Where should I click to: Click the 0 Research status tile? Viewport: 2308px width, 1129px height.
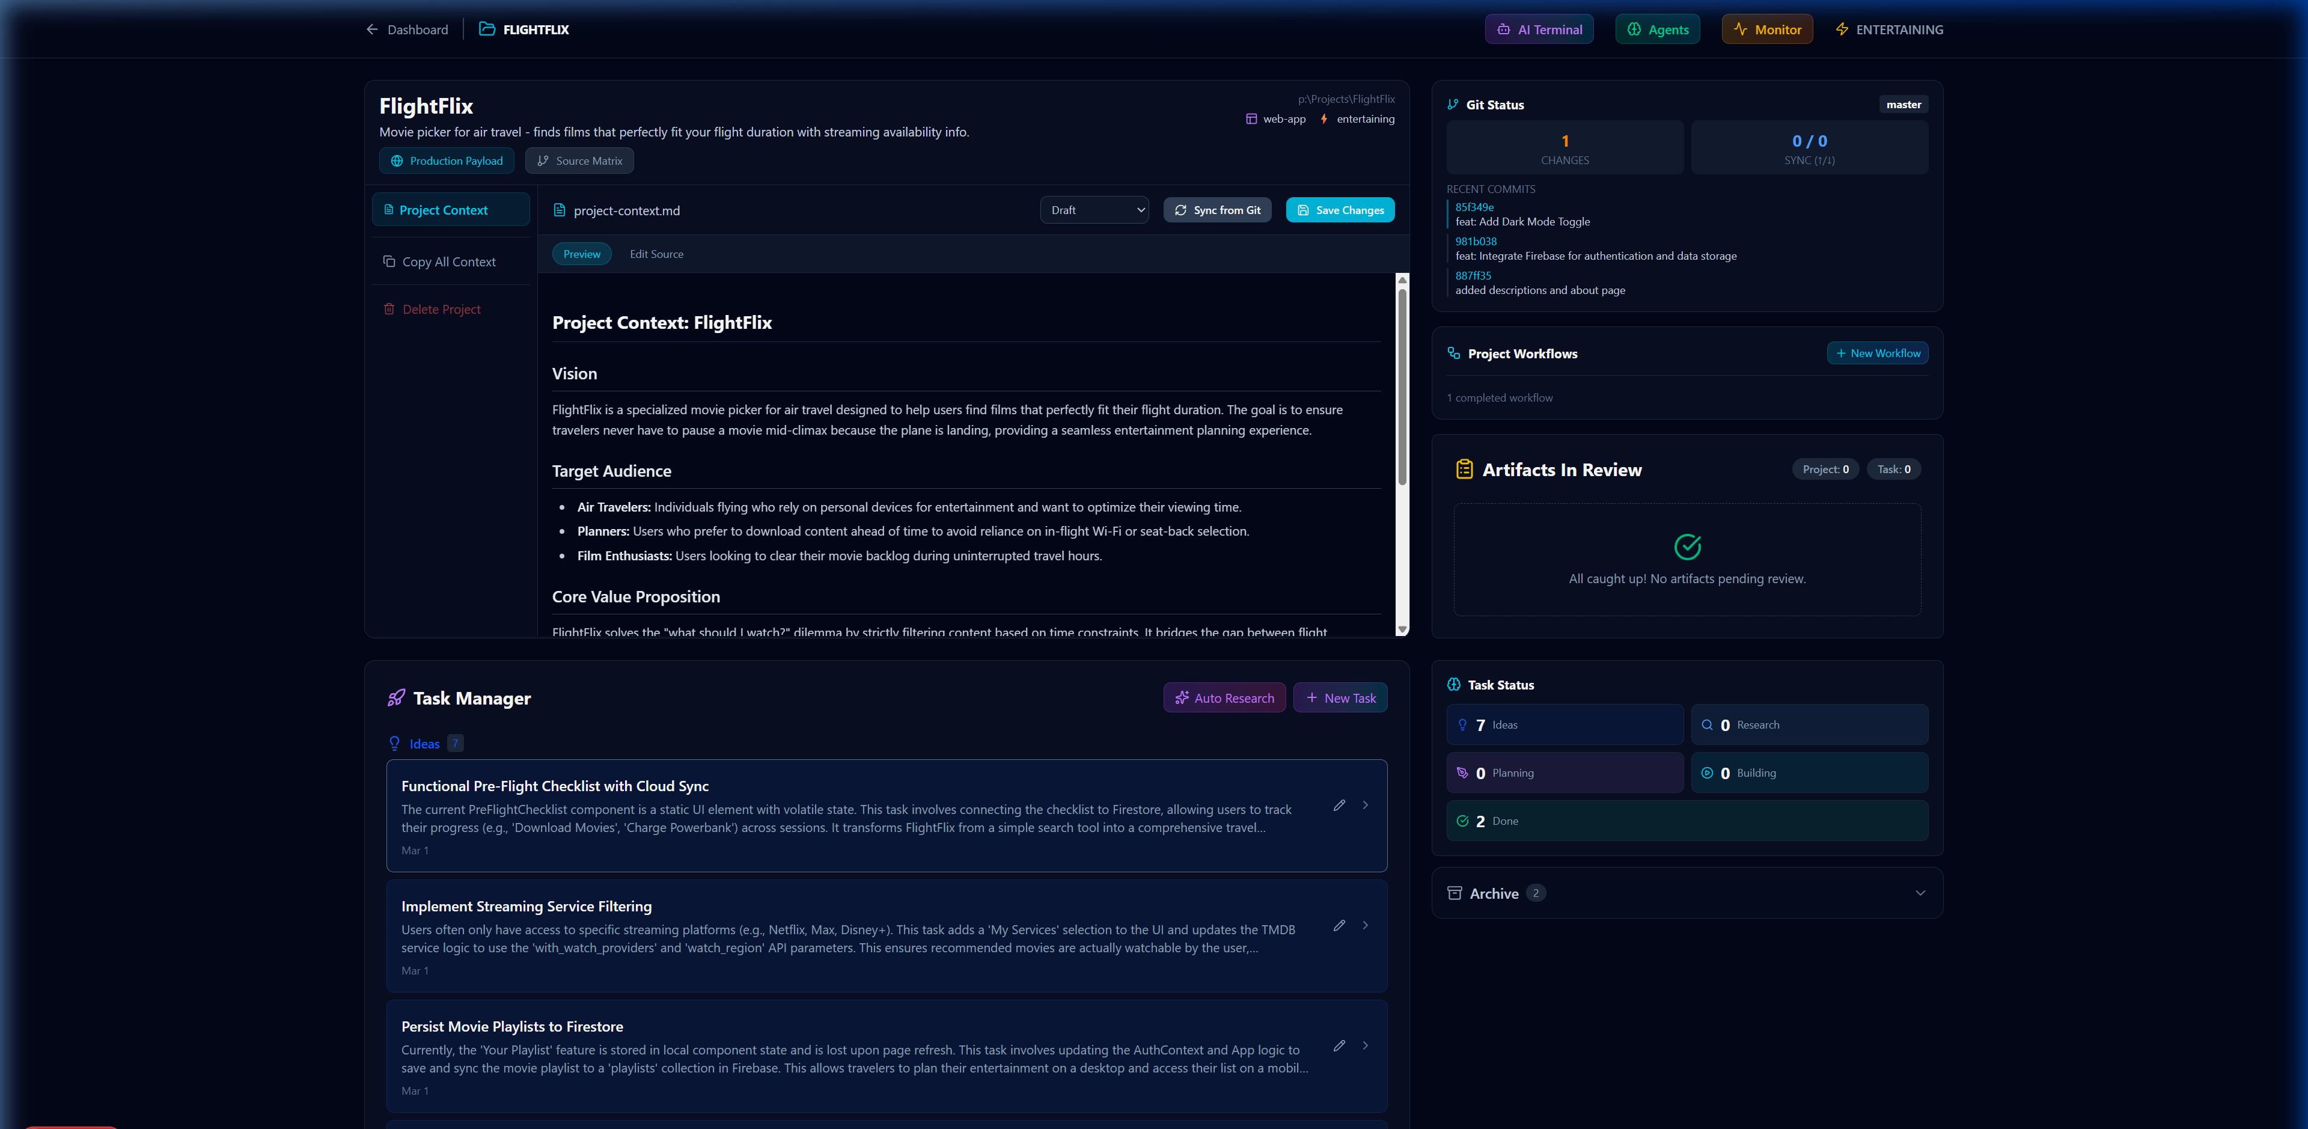pyautogui.click(x=1809, y=725)
